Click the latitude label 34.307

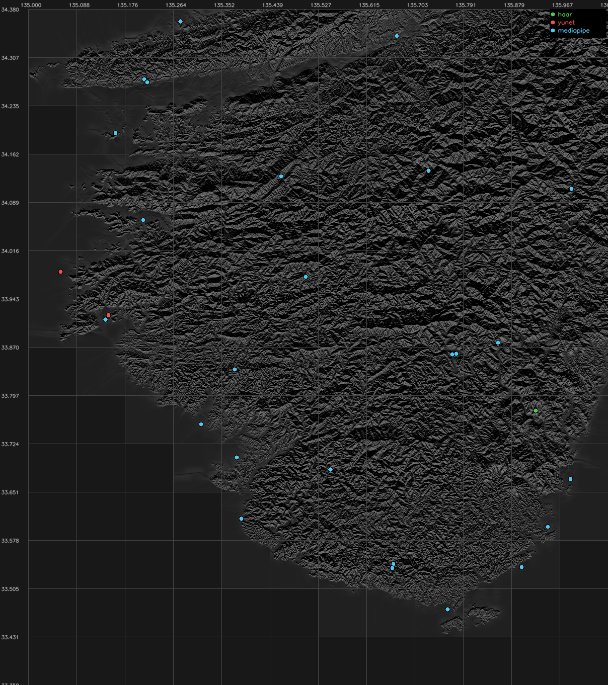click(x=10, y=58)
